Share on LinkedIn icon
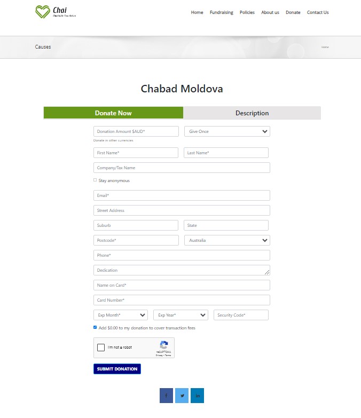 (197, 396)
